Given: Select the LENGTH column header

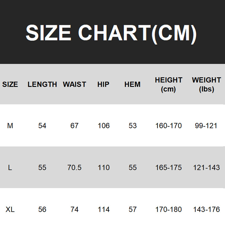Looking at the screenshot, I should point(42,84).
